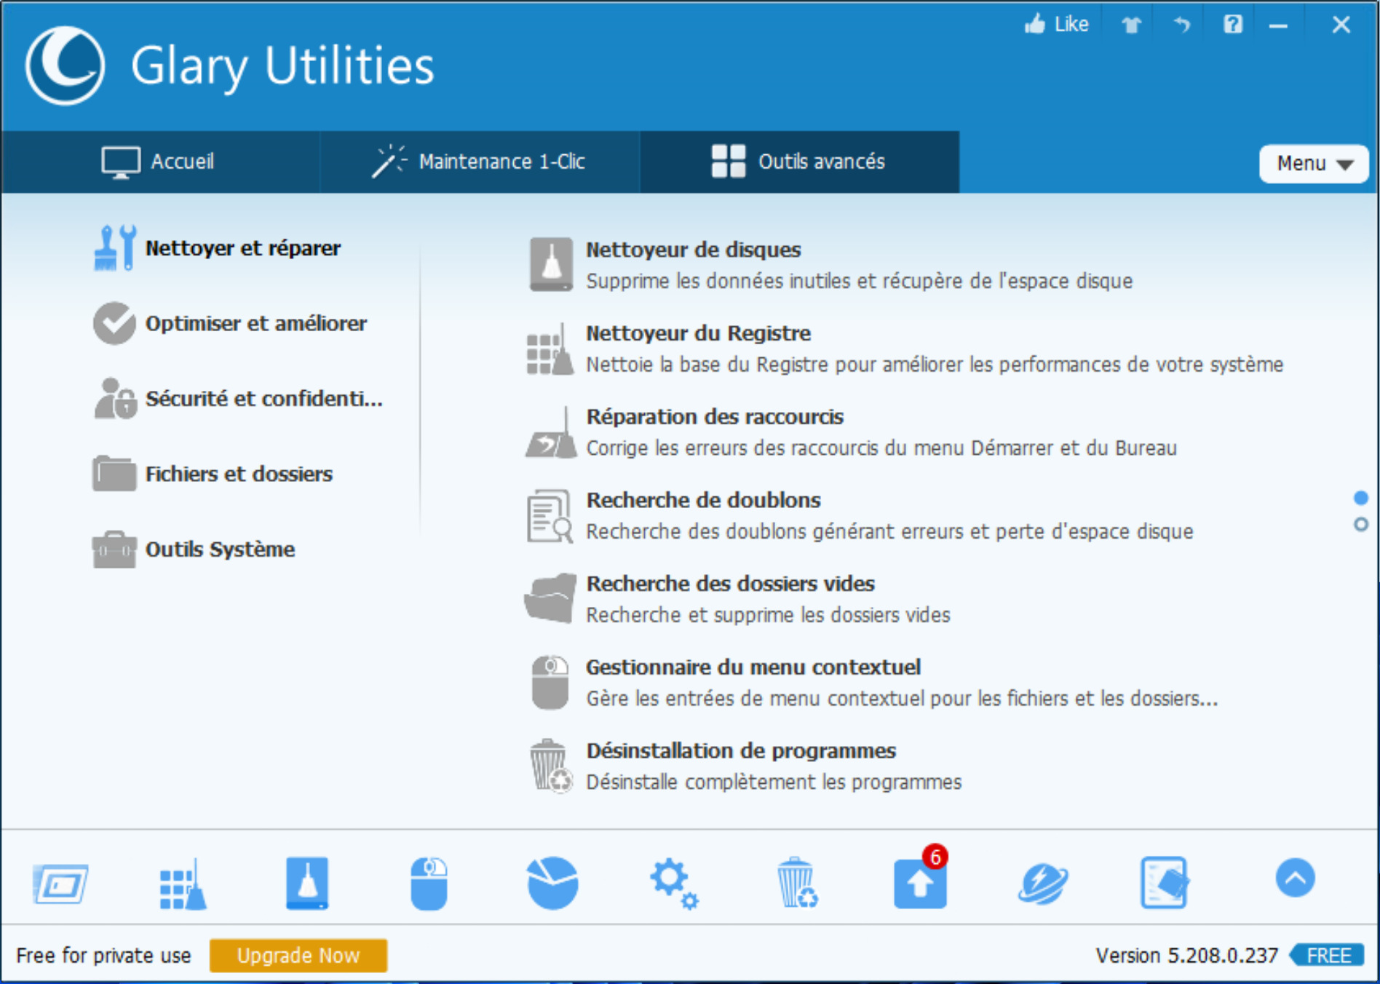The image size is (1380, 984).
Task: Switch to the Accueil tab
Action: point(160,162)
